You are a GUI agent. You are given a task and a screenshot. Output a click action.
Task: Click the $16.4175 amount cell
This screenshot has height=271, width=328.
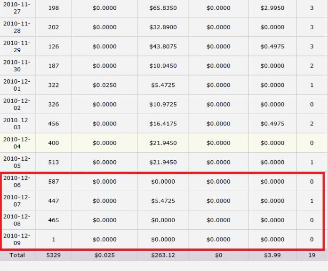(163, 124)
